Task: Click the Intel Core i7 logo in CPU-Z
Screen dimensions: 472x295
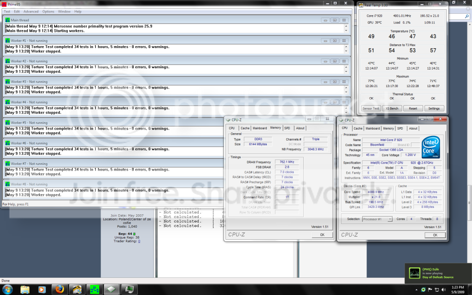Action: [431, 147]
